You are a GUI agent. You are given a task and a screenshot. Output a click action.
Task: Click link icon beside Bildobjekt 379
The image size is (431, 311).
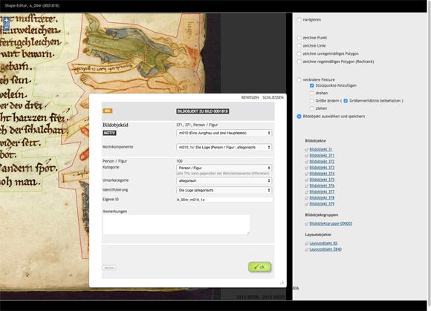point(306,204)
